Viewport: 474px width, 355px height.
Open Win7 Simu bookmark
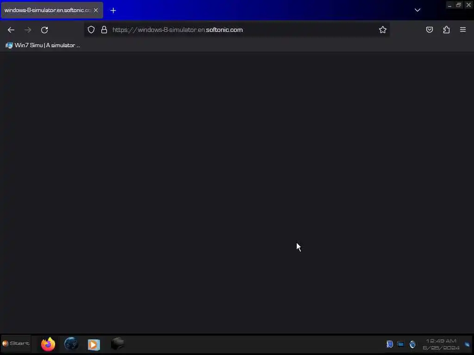coord(43,45)
